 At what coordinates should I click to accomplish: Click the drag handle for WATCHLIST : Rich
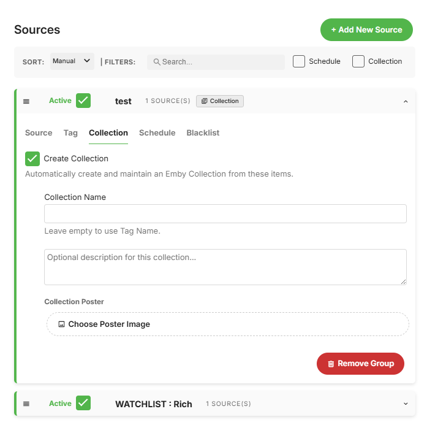tap(26, 404)
